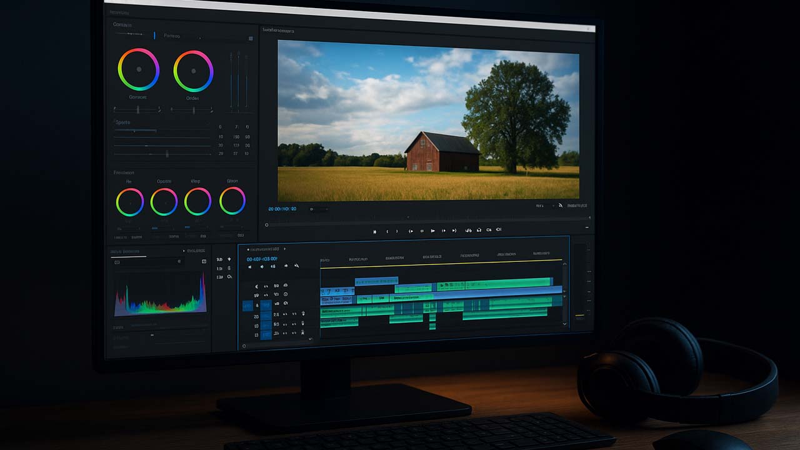Switch to the second tab in color panel
The width and height of the screenshot is (800, 450).
pyautogui.click(x=172, y=36)
